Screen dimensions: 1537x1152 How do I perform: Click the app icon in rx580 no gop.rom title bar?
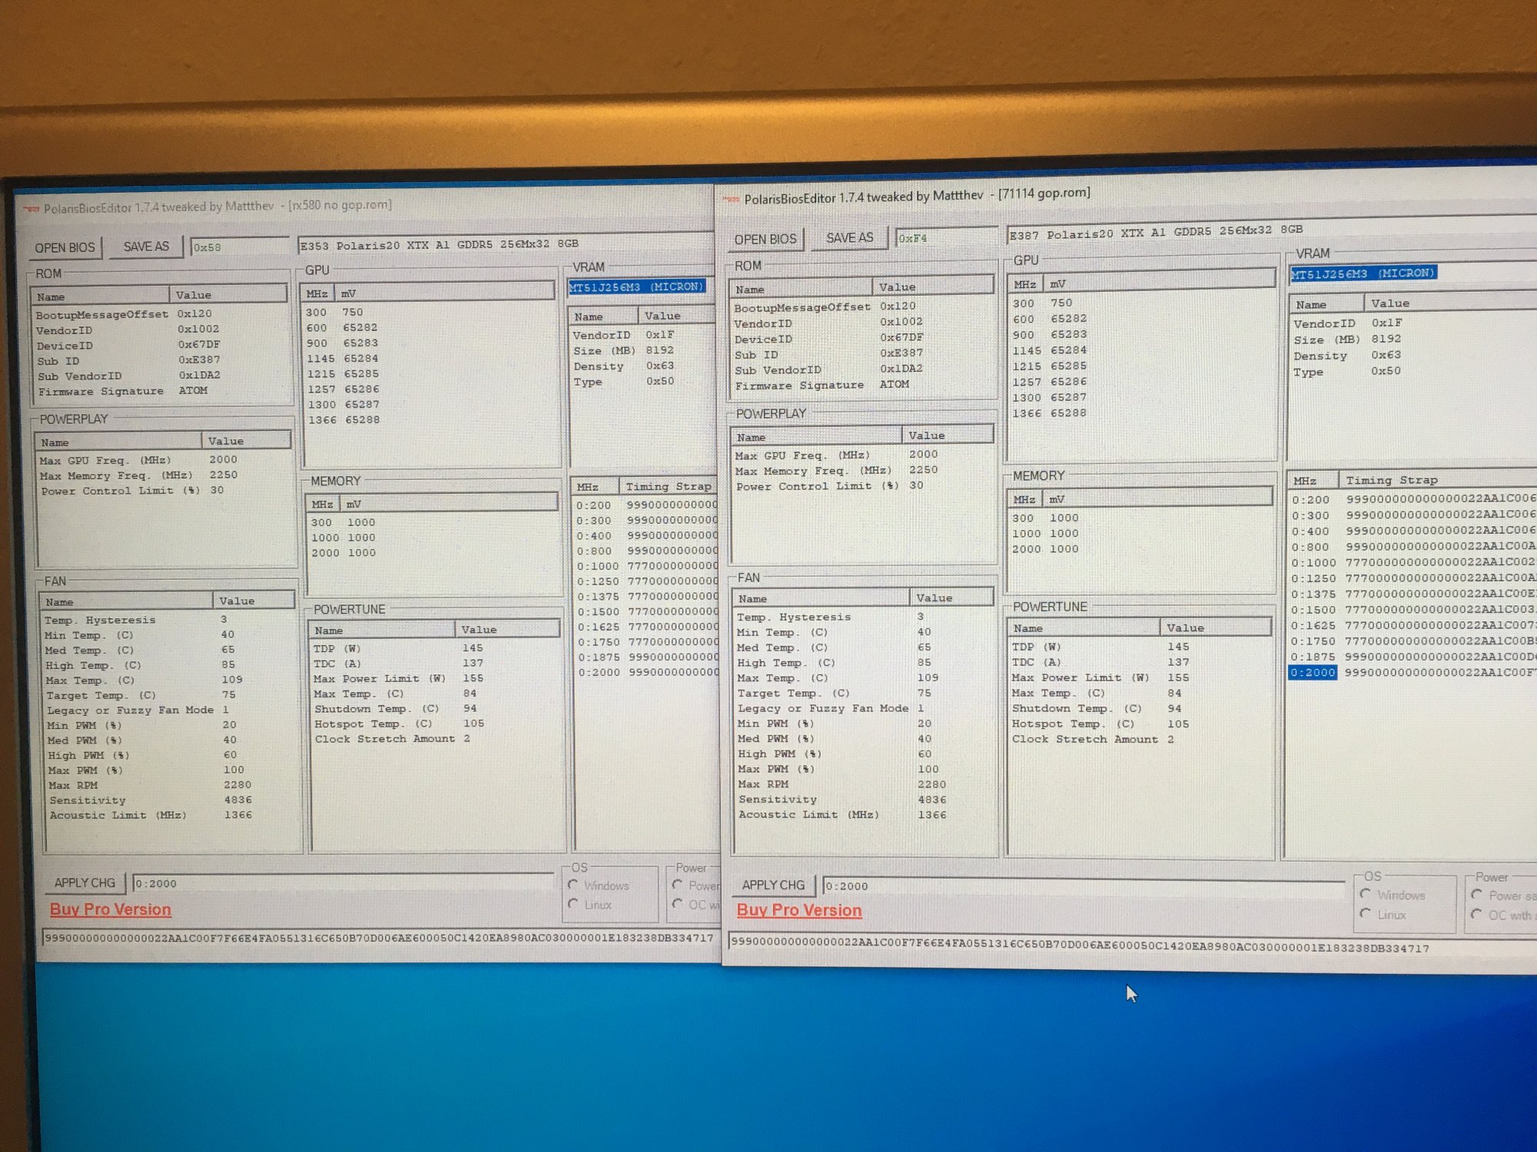tap(32, 209)
